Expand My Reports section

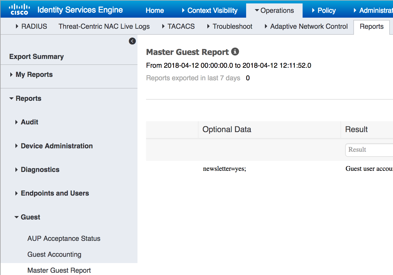(31, 75)
